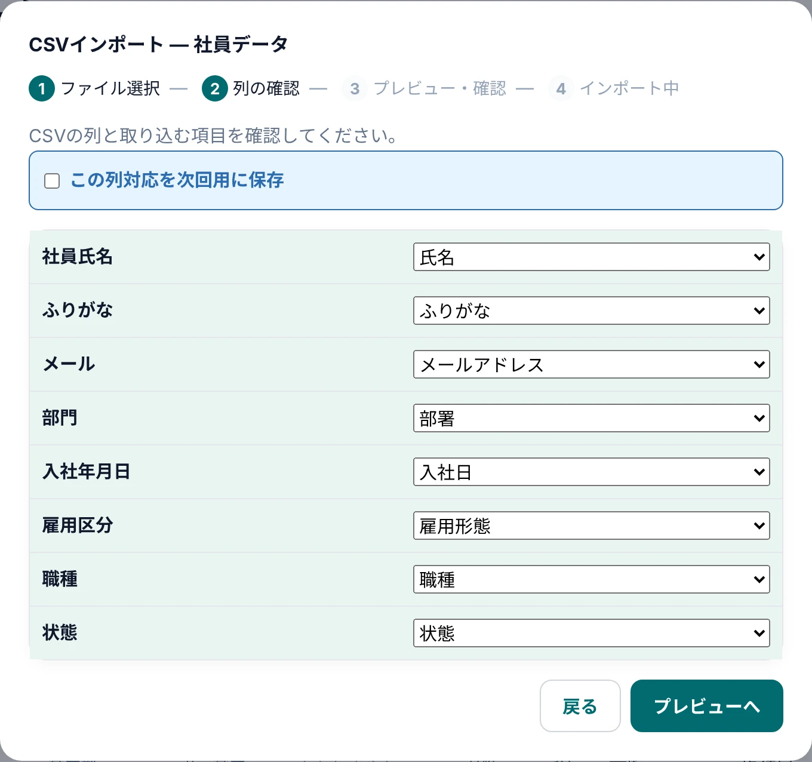
Task: Click the 戻る button
Action: click(x=580, y=706)
